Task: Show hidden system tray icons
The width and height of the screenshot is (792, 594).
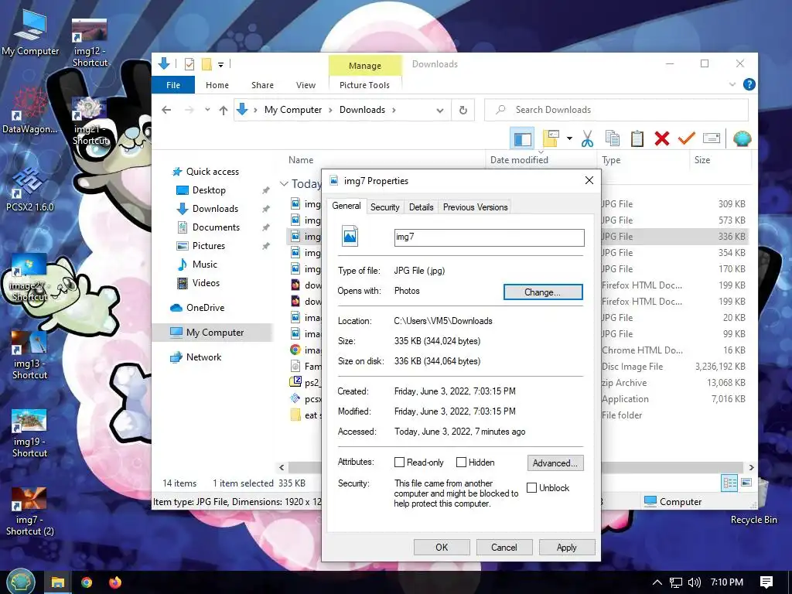Action: click(657, 582)
